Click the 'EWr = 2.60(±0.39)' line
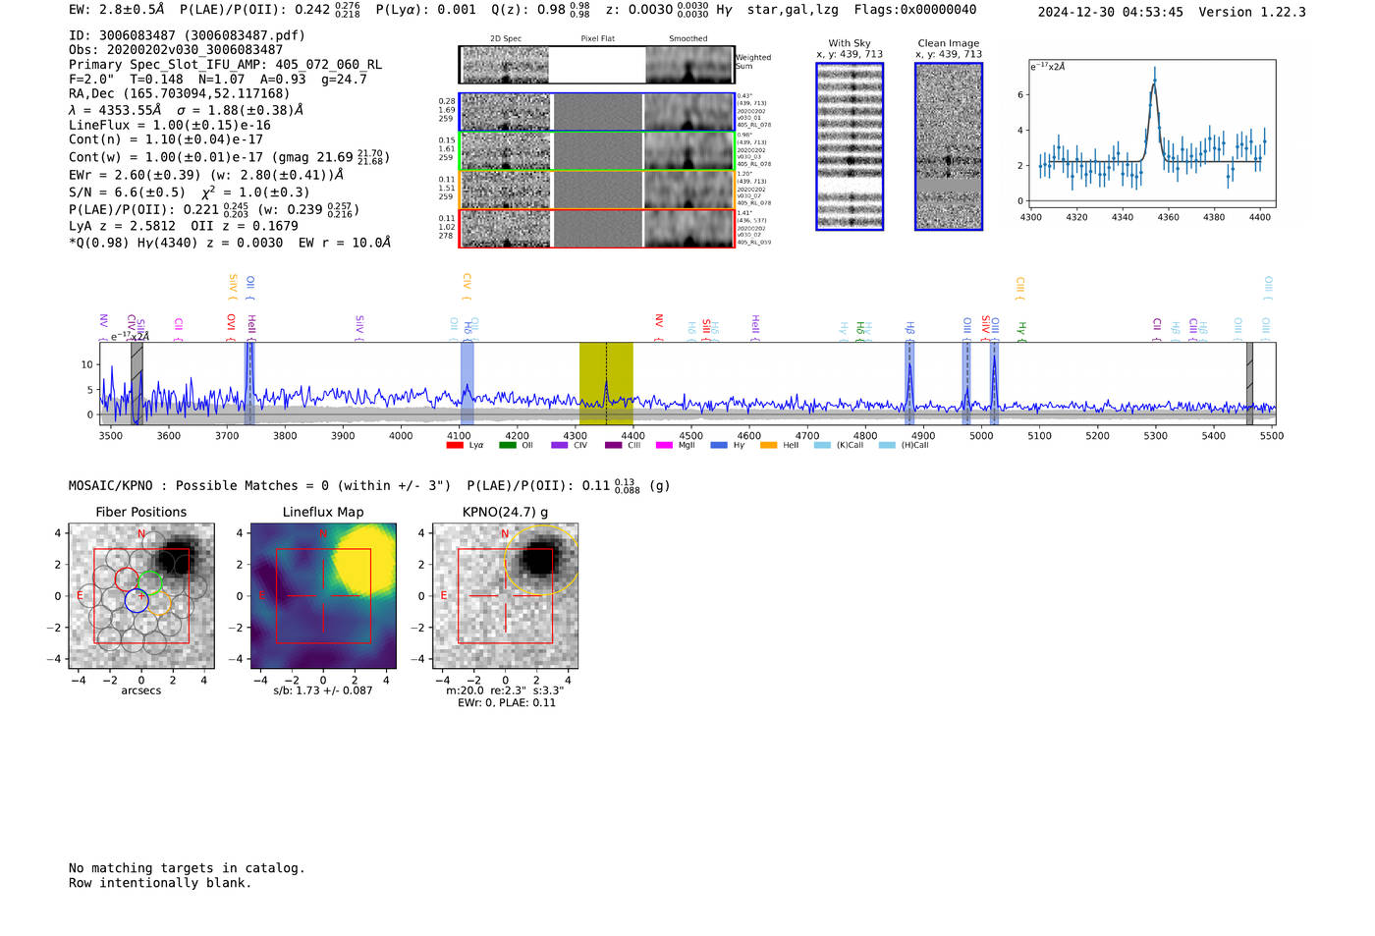Viewport: 1375px width, 936px height. 206,175
